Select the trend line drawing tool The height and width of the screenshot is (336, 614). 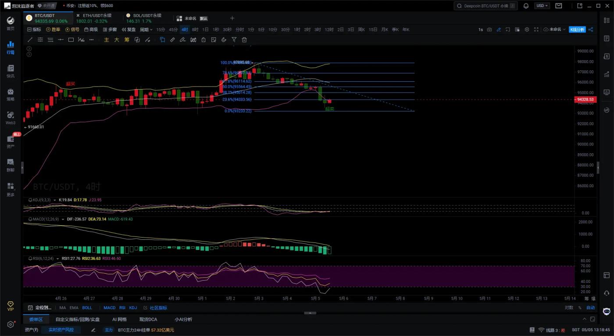[30, 40]
